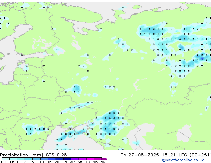Click the legend label '25'
This screenshot has width=211, height=163.
pos(65,162)
